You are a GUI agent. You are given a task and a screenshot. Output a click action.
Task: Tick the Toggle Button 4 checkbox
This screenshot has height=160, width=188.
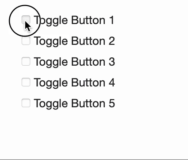click(x=26, y=82)
